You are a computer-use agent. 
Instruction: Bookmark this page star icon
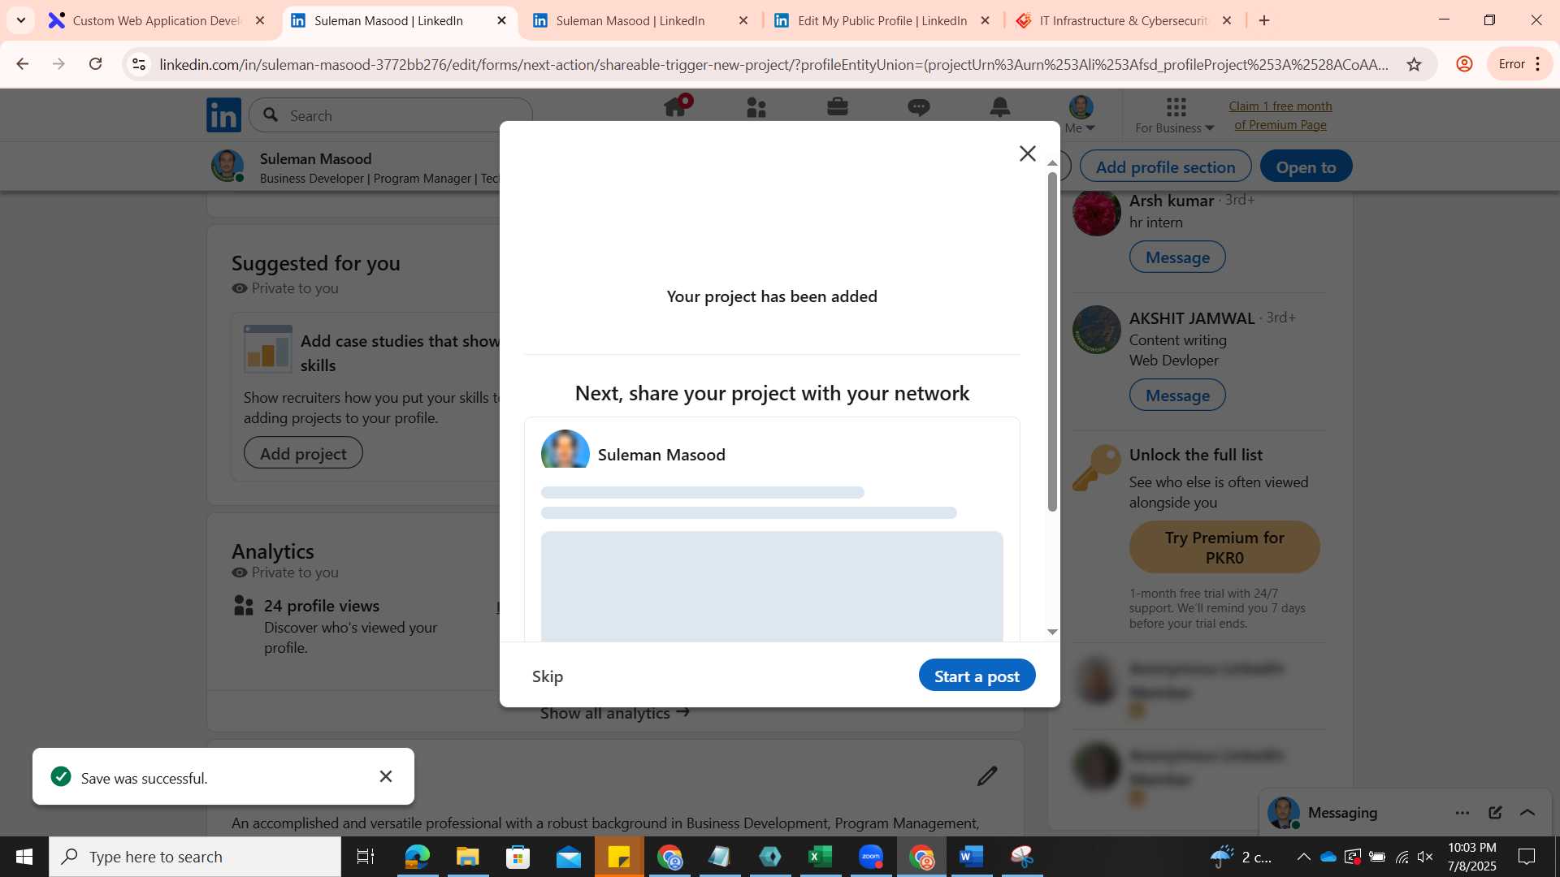1414,64
